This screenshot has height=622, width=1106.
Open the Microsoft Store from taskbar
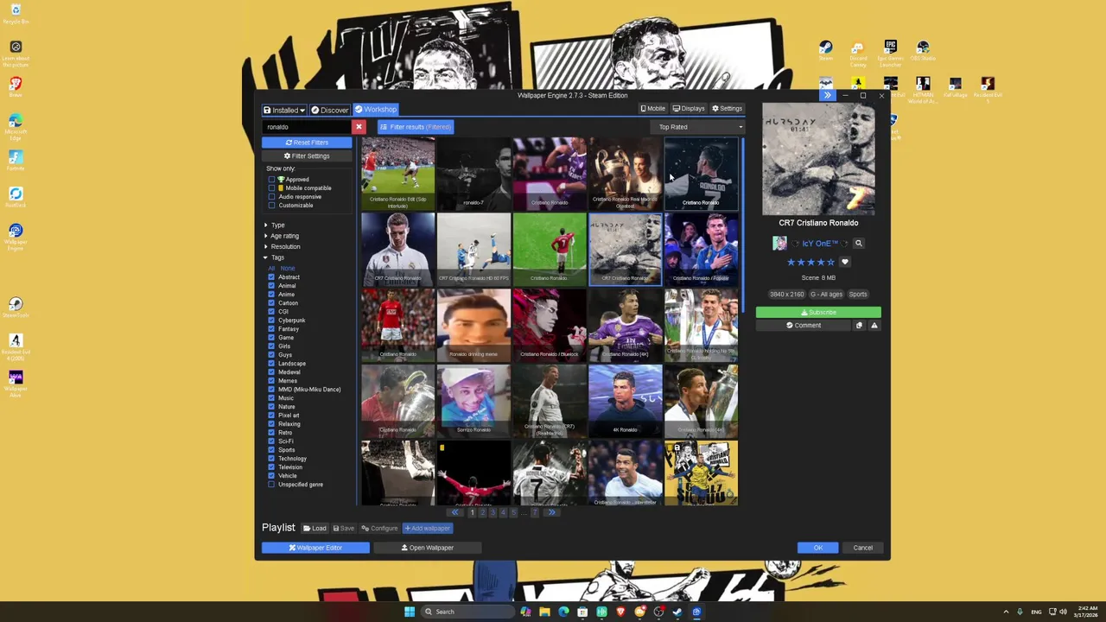point(582,612)
